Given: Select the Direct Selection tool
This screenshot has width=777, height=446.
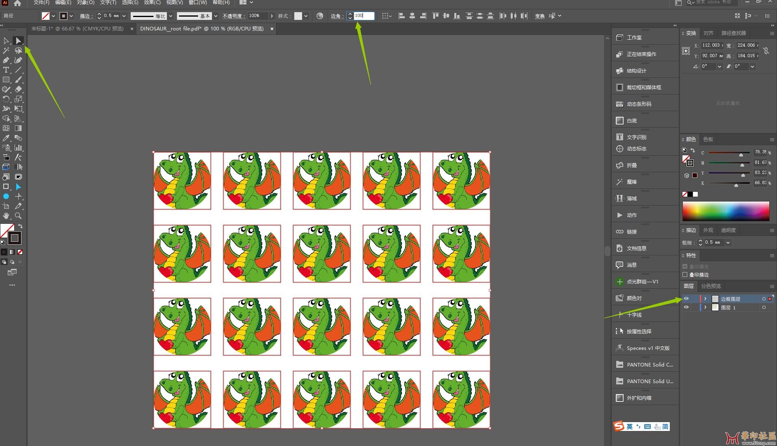Looking at the screenshot, I should coord(18,41).
